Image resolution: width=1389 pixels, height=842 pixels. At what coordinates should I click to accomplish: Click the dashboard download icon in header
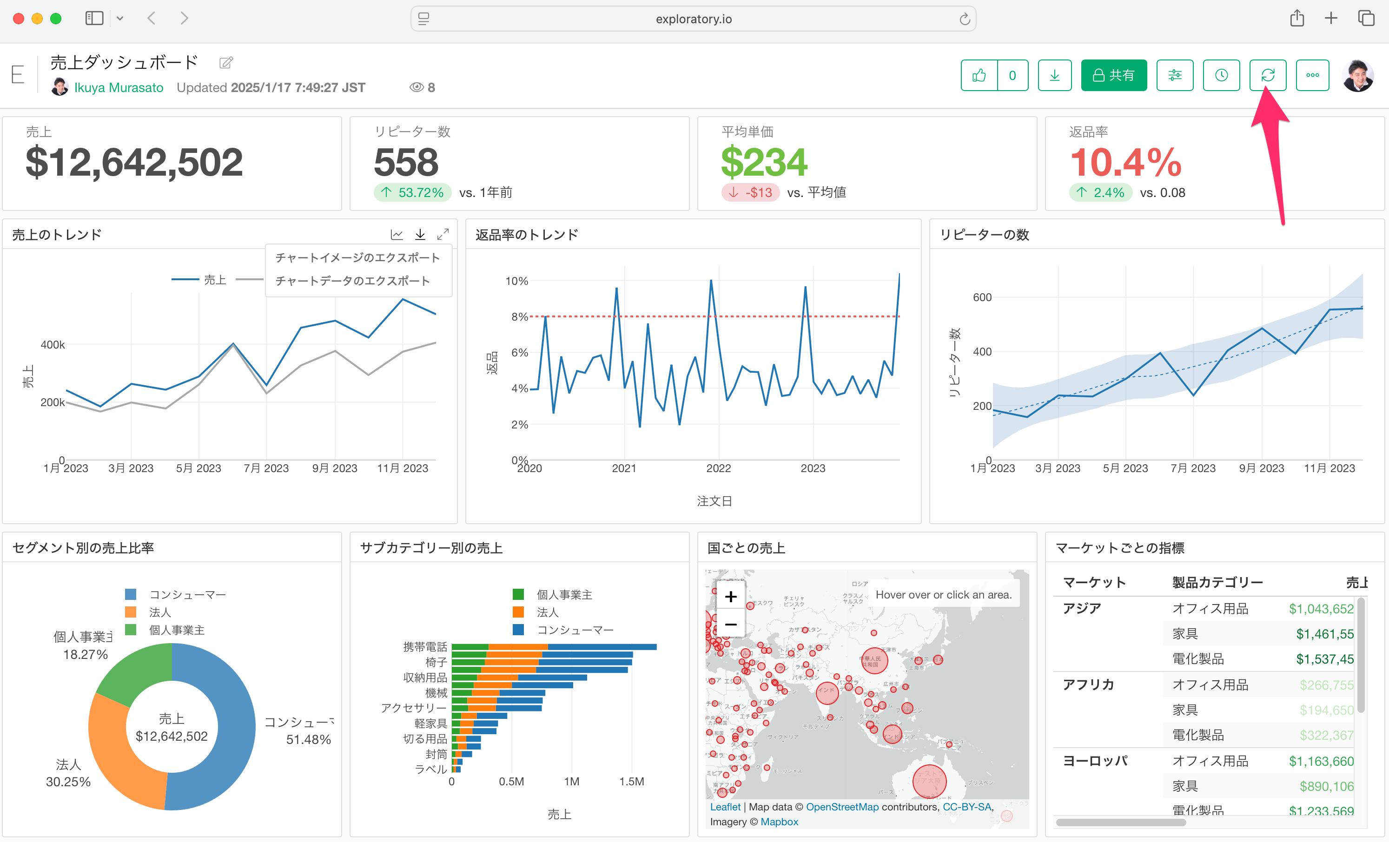1054,75
